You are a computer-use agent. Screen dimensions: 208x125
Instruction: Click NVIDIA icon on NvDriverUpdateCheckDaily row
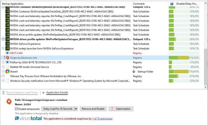coord(7,11)
